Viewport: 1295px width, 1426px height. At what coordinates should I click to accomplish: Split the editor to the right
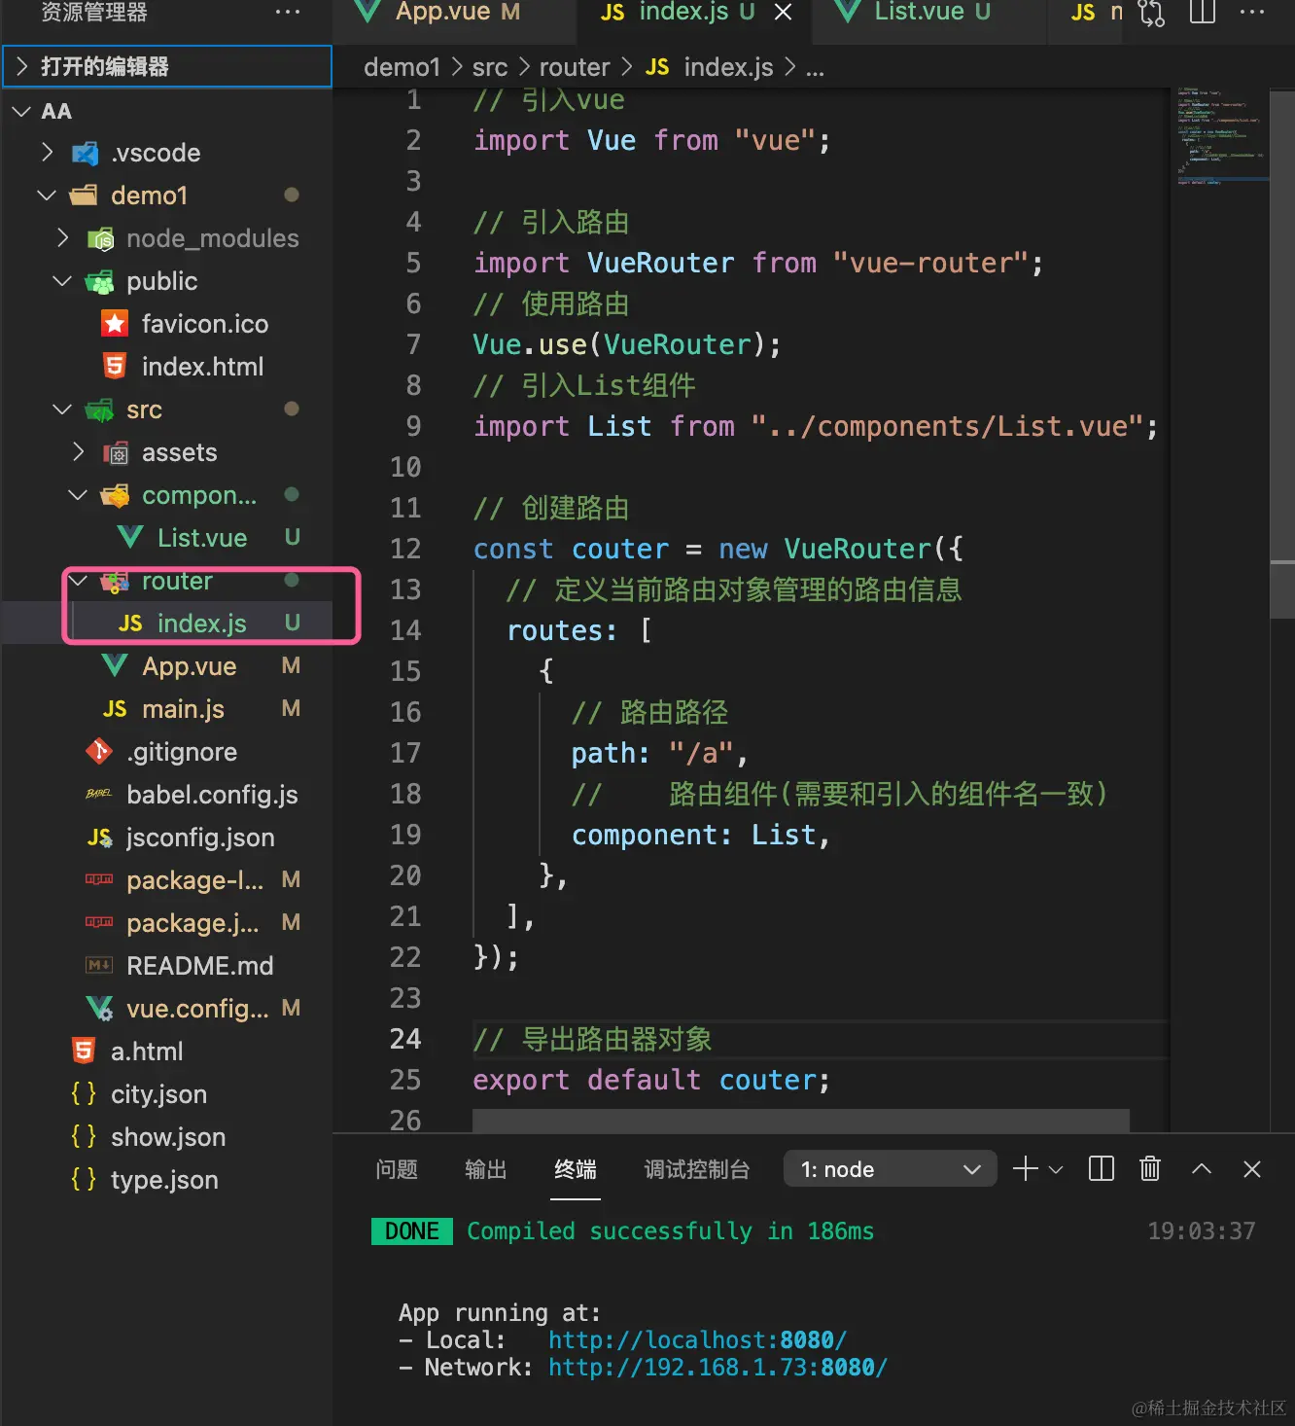point(1203,12)
